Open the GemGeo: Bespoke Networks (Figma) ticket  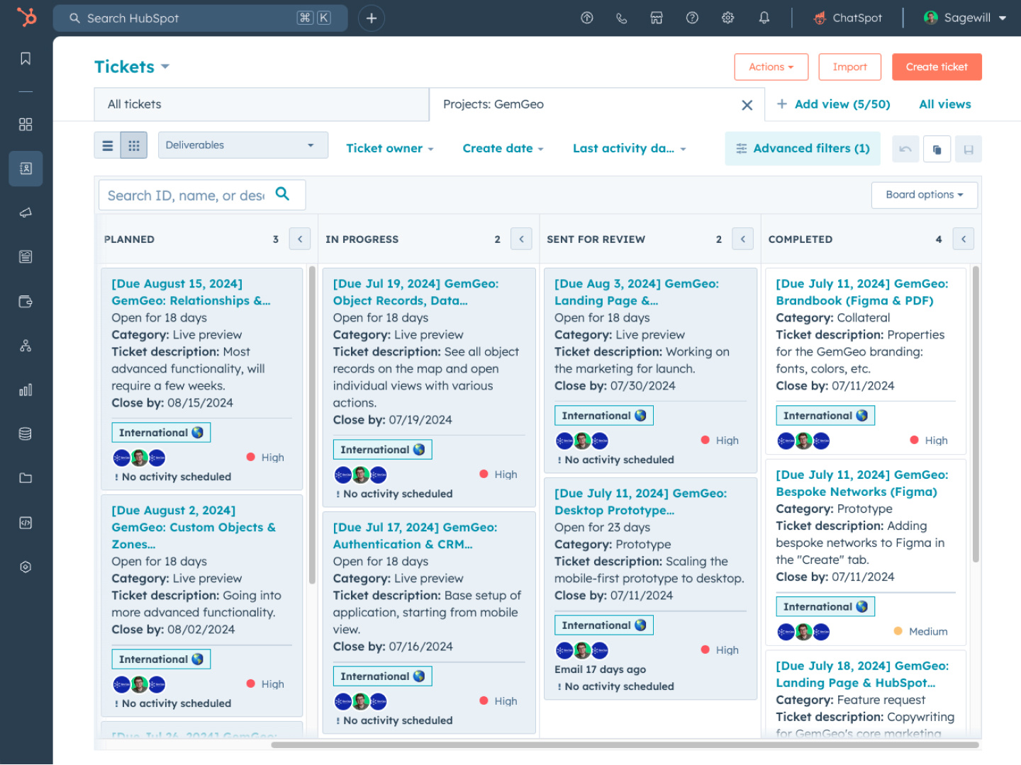tap(861, 483)
